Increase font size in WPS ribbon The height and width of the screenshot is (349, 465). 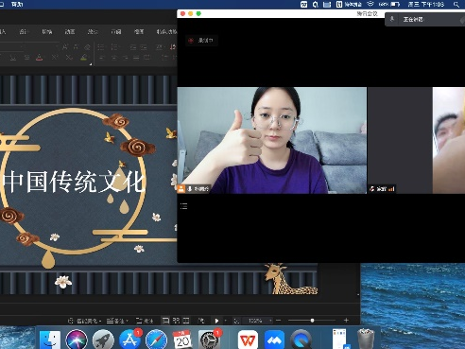pos(65,47)
